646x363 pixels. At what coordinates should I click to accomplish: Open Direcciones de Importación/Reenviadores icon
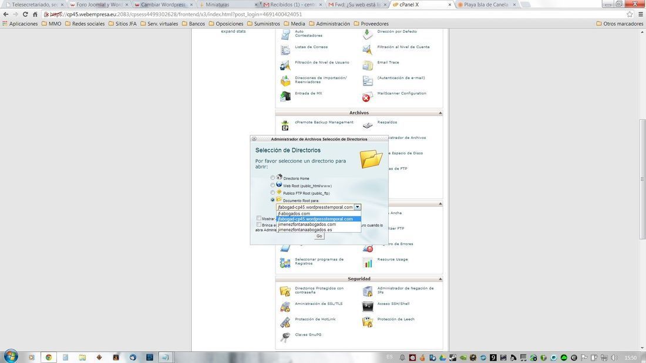285,81
